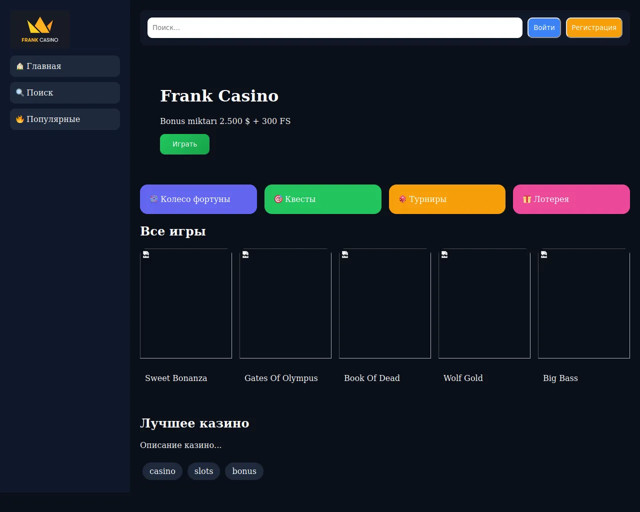
Task: Click the Sweet Bonanza title text
Action: tap(176, 378)
